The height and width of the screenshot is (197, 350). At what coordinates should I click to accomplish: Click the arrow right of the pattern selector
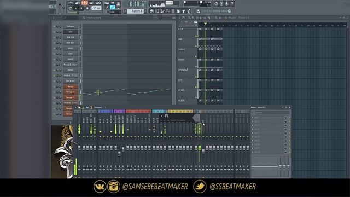(x=145, y=11)
